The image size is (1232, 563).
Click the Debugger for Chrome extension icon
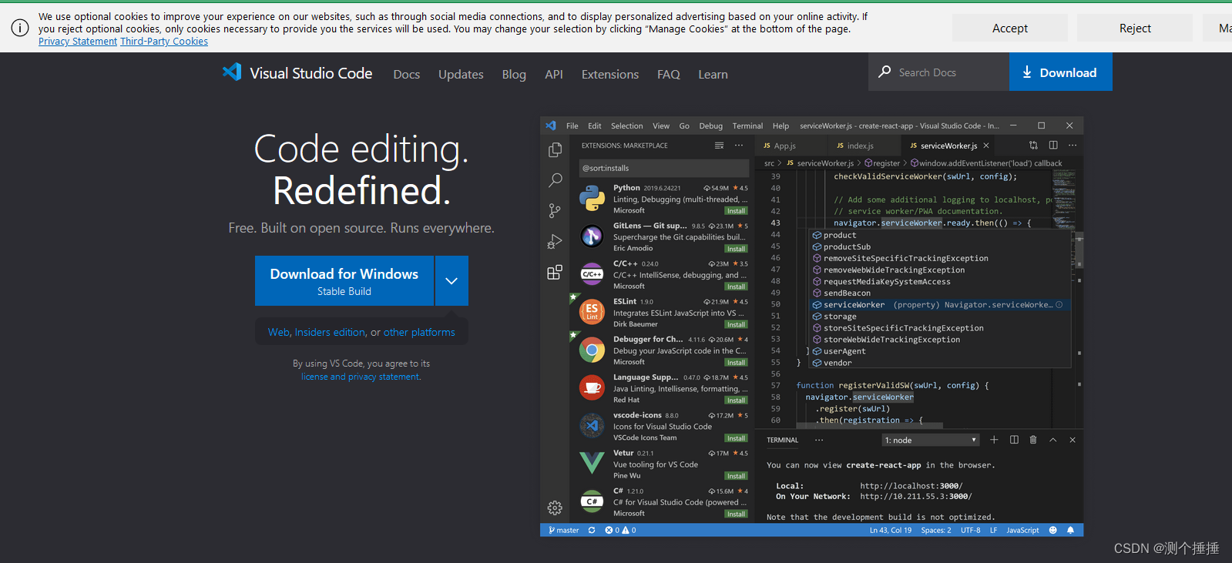(x=592, y=350)
